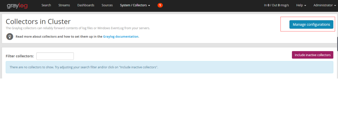Go to Streams
The height and width of the screenshot is (135, 338).
(x=64, y=5)
